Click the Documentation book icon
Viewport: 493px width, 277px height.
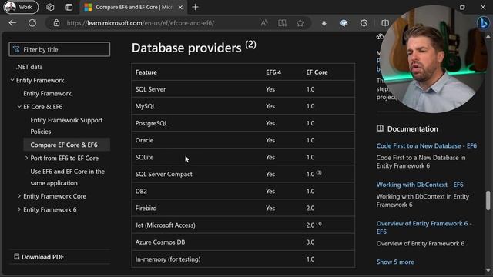click(x=380, y=128)
